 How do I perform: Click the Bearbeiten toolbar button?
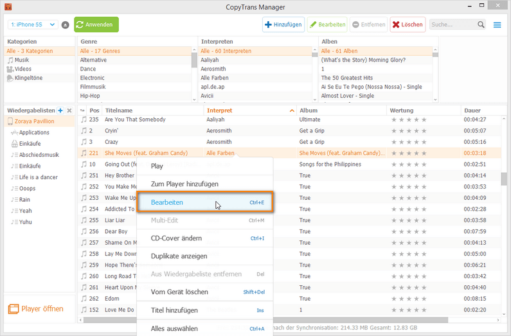point(327,25)
